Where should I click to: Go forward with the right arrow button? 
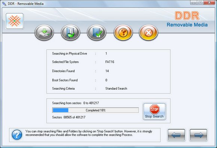(x=198, y=135)
